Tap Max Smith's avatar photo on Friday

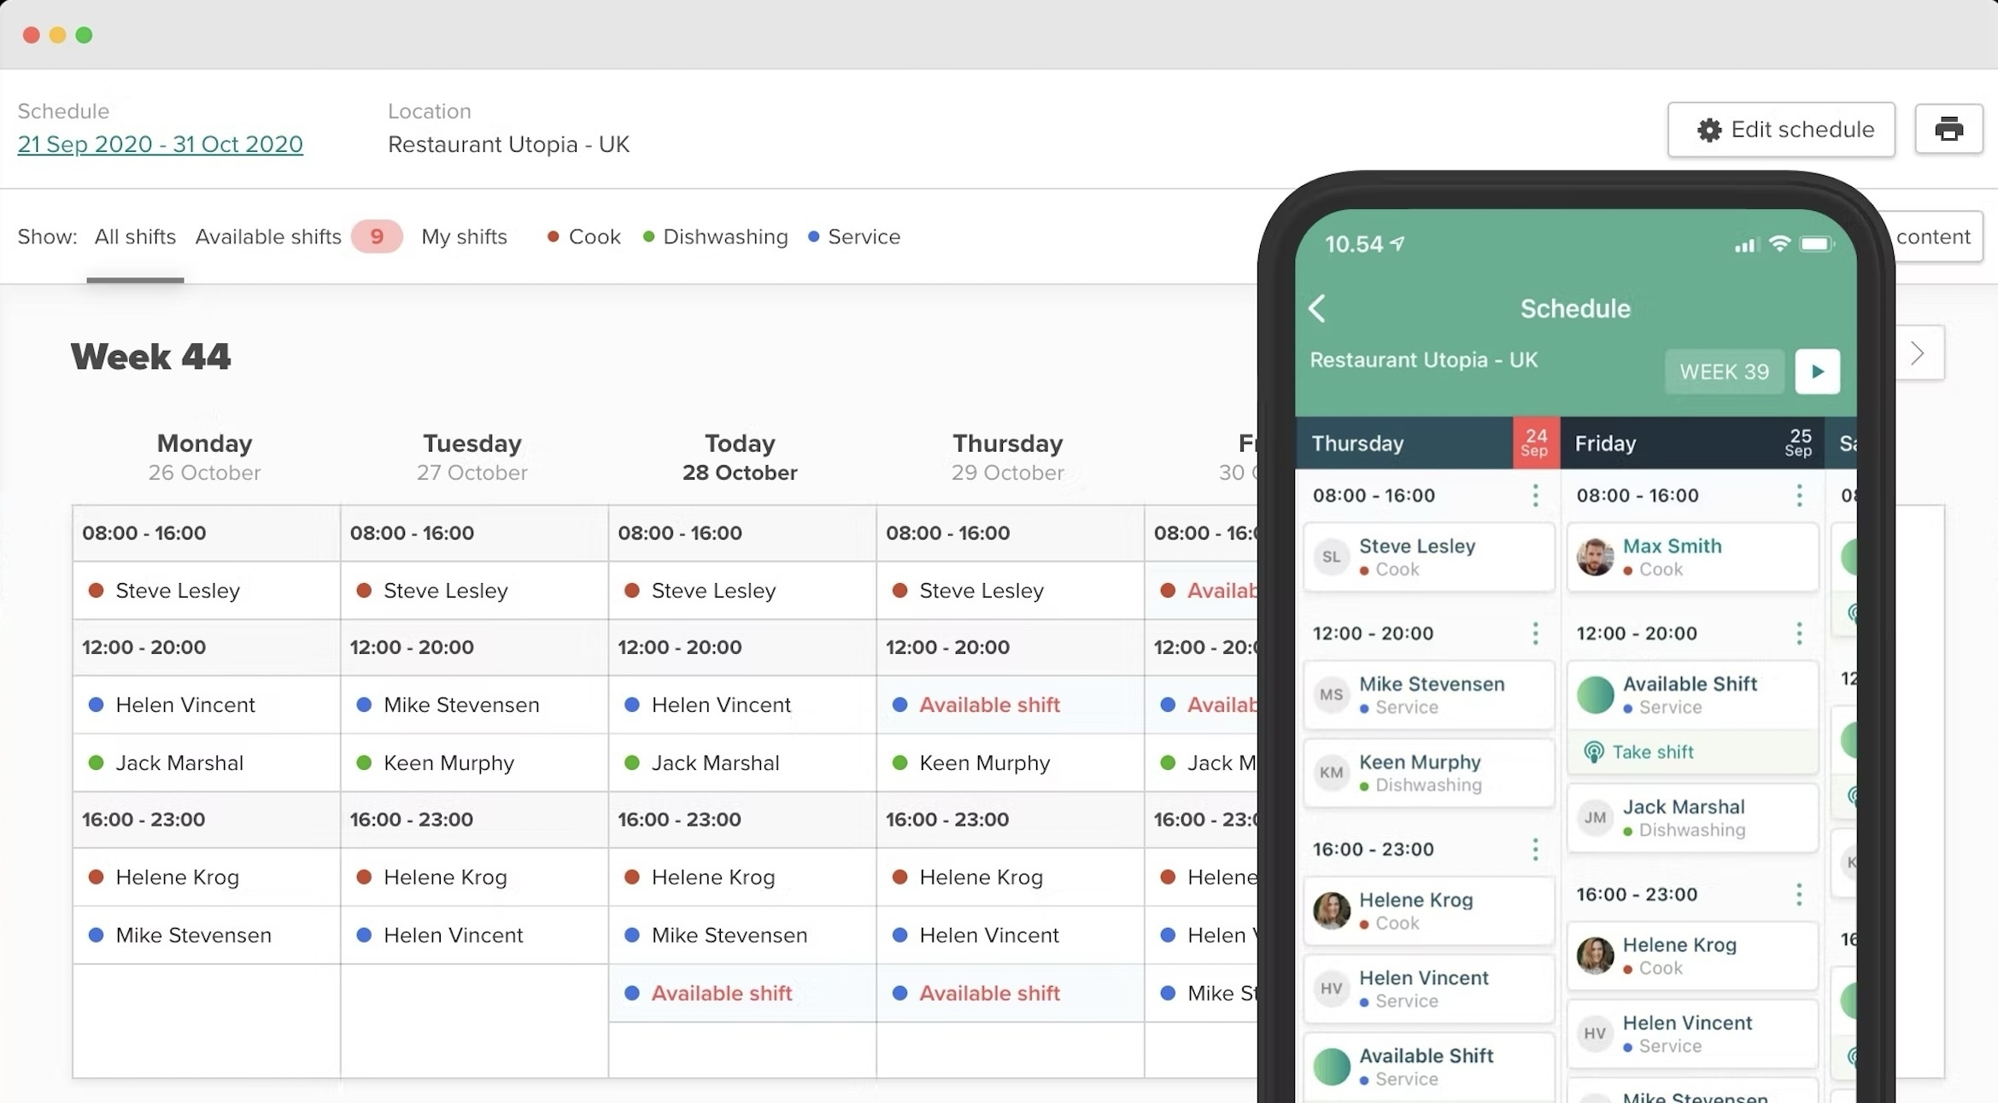click(1594, 557)
